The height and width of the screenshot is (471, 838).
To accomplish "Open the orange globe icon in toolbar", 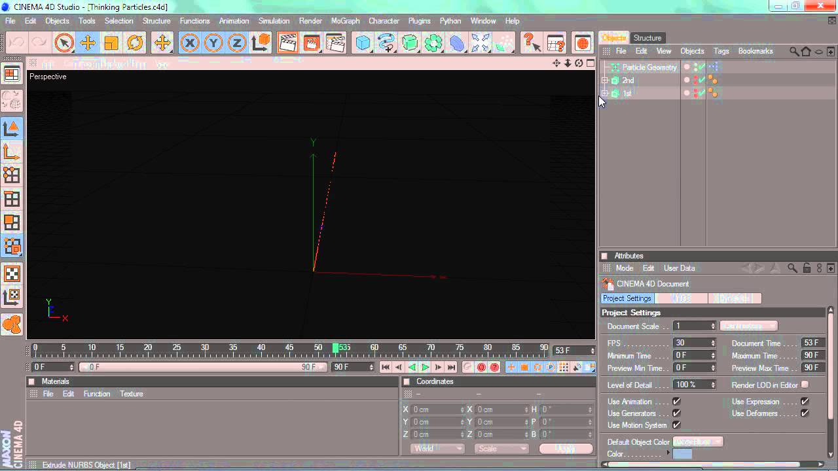I will 583,43.
